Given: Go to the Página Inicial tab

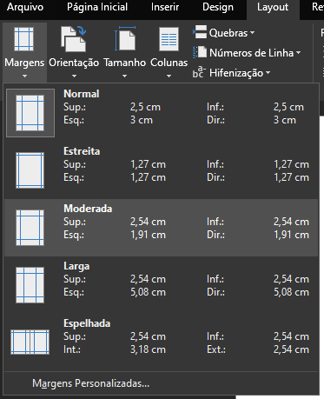Looking at the screenshot, I should click(97, 7).
